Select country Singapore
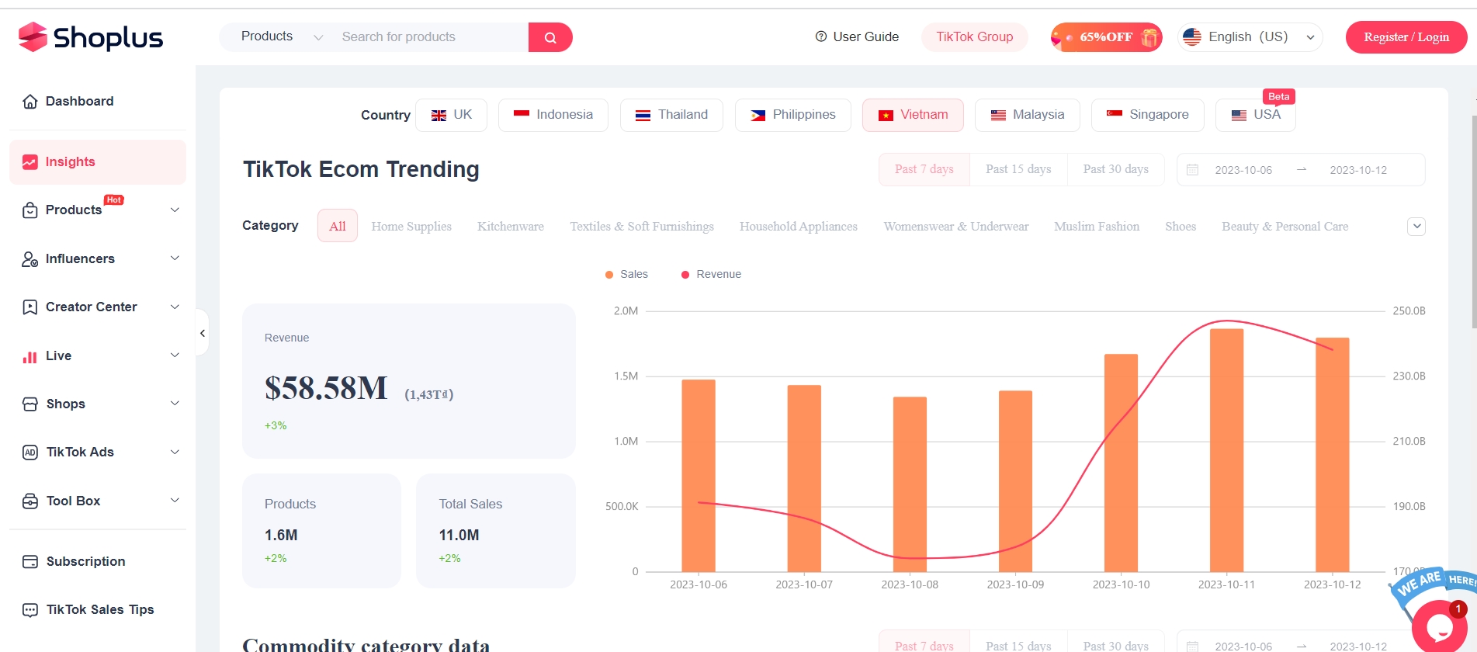The width and height of the screenshot is (1477, 652). click(1148, 115)
